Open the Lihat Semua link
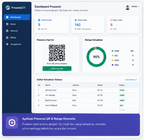This screenshot has width=144, height=140. point(131,80)
